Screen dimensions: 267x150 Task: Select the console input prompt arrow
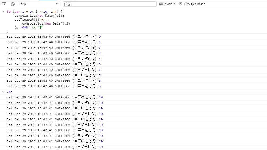(3, 12)
